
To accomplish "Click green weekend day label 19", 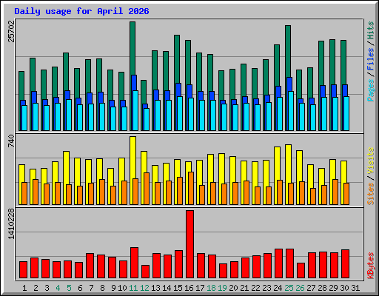I will [x=222, y=288].
